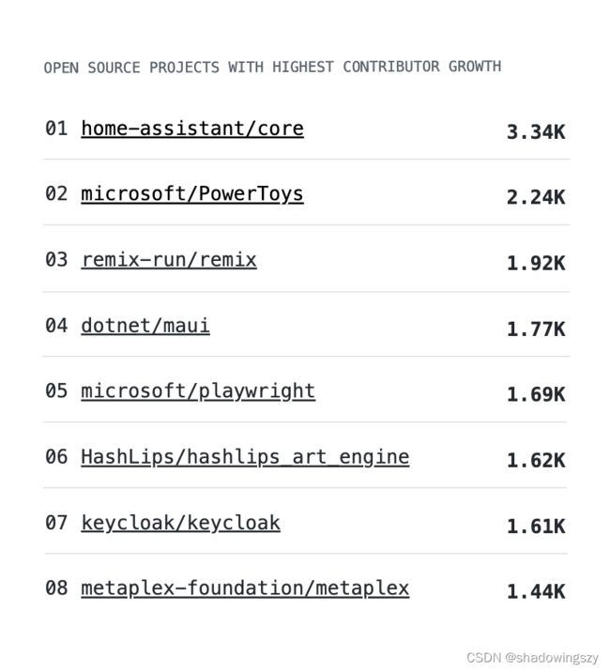
Task: Select the 1.92K value for remix
Action: click(x=536, y=263)
